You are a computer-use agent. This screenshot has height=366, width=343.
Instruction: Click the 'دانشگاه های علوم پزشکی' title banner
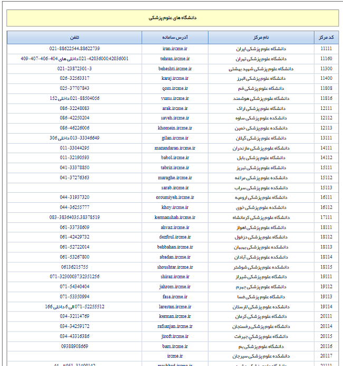click(173, 18)
